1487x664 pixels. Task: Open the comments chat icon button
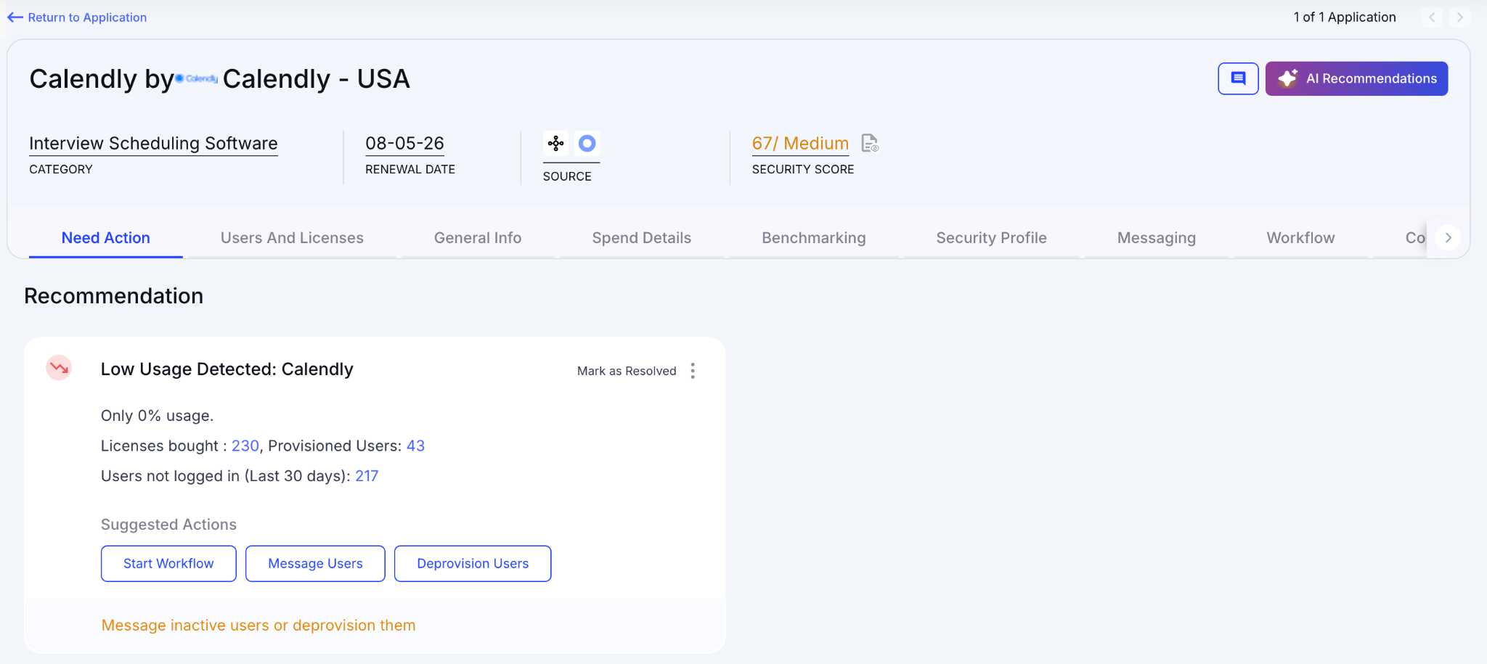(1238, 78)
